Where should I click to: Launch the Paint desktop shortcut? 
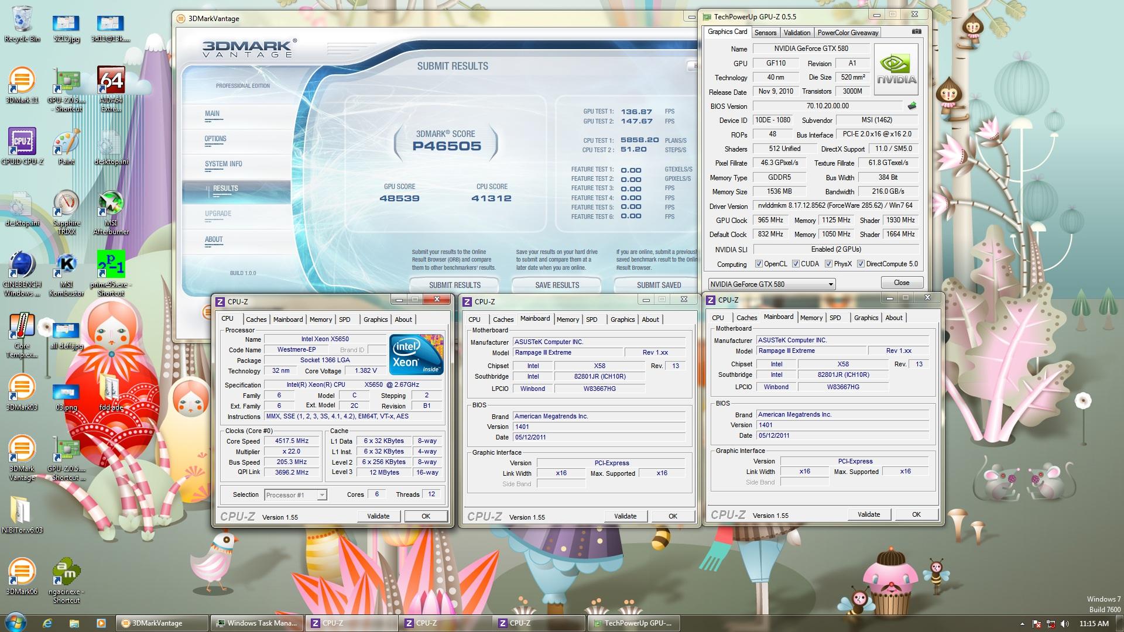[x=66, y=147]
